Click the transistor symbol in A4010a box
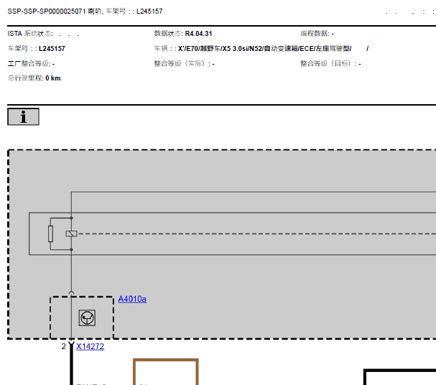Screen dimensions: 436x385 coord(87,318)
